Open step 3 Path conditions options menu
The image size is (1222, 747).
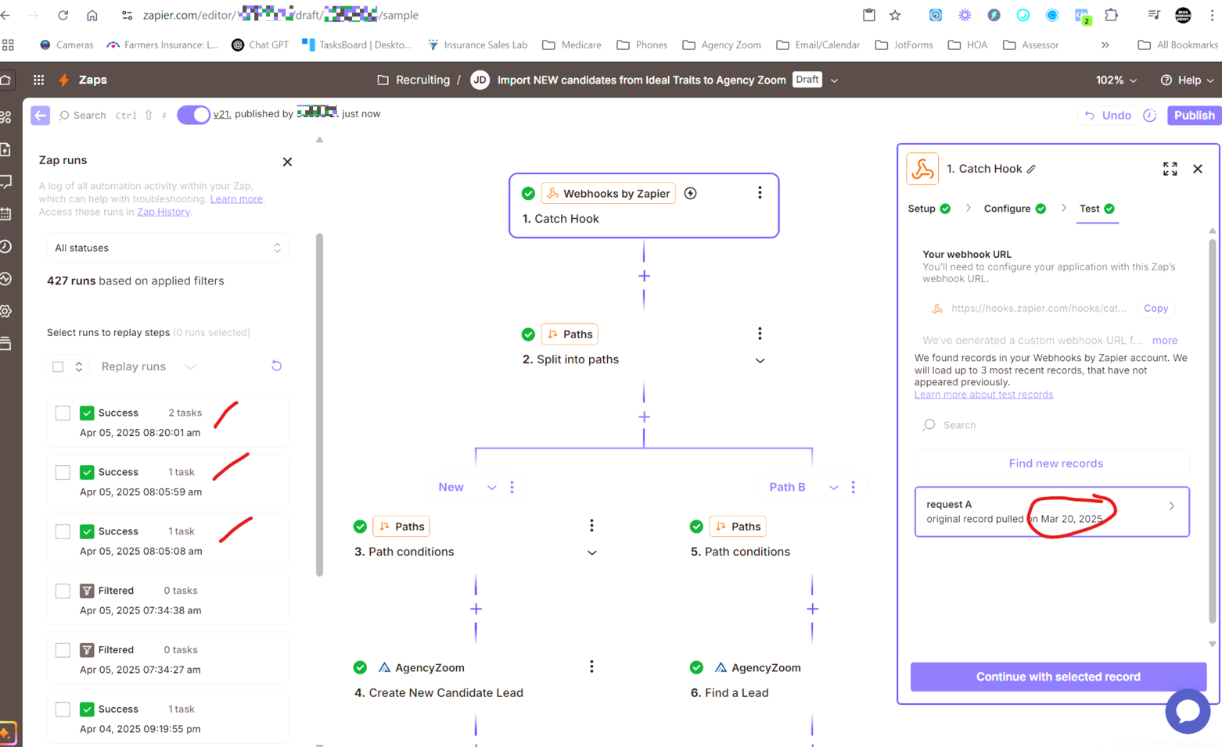coord(591,526)
